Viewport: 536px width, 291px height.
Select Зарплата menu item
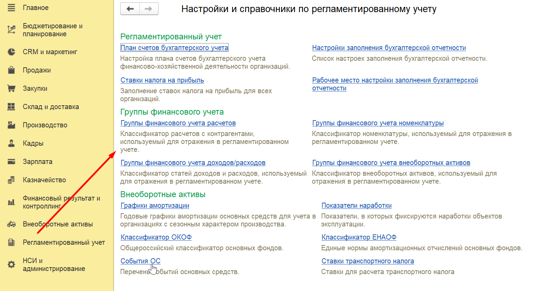point(38,162)
